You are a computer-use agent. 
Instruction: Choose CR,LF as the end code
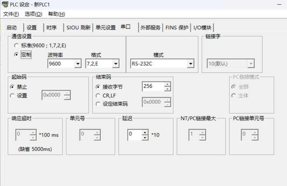tap(98, 95)
